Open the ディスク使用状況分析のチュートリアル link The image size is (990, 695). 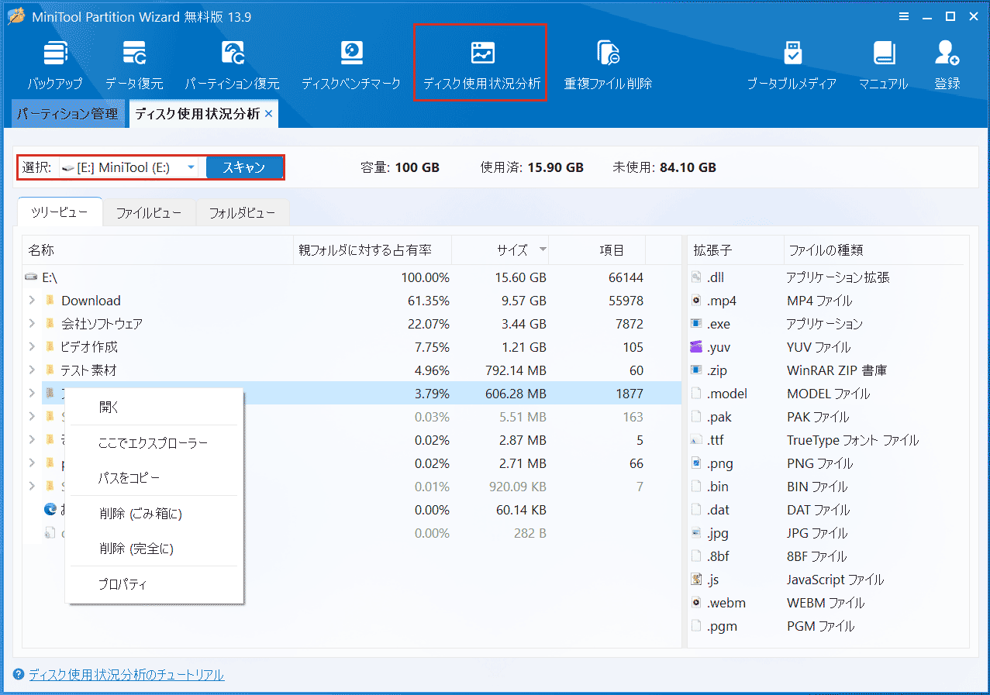[126, 675]
